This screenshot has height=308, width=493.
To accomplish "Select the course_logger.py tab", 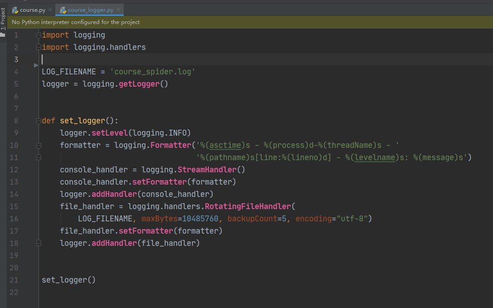I will (x=91, y=10).
